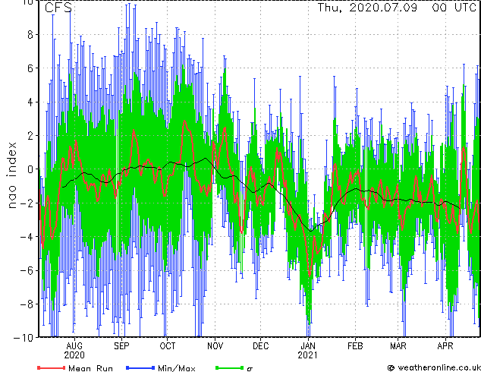Click the Mean Run legend label
The image size is (481, 372).
tap(91, 368)
